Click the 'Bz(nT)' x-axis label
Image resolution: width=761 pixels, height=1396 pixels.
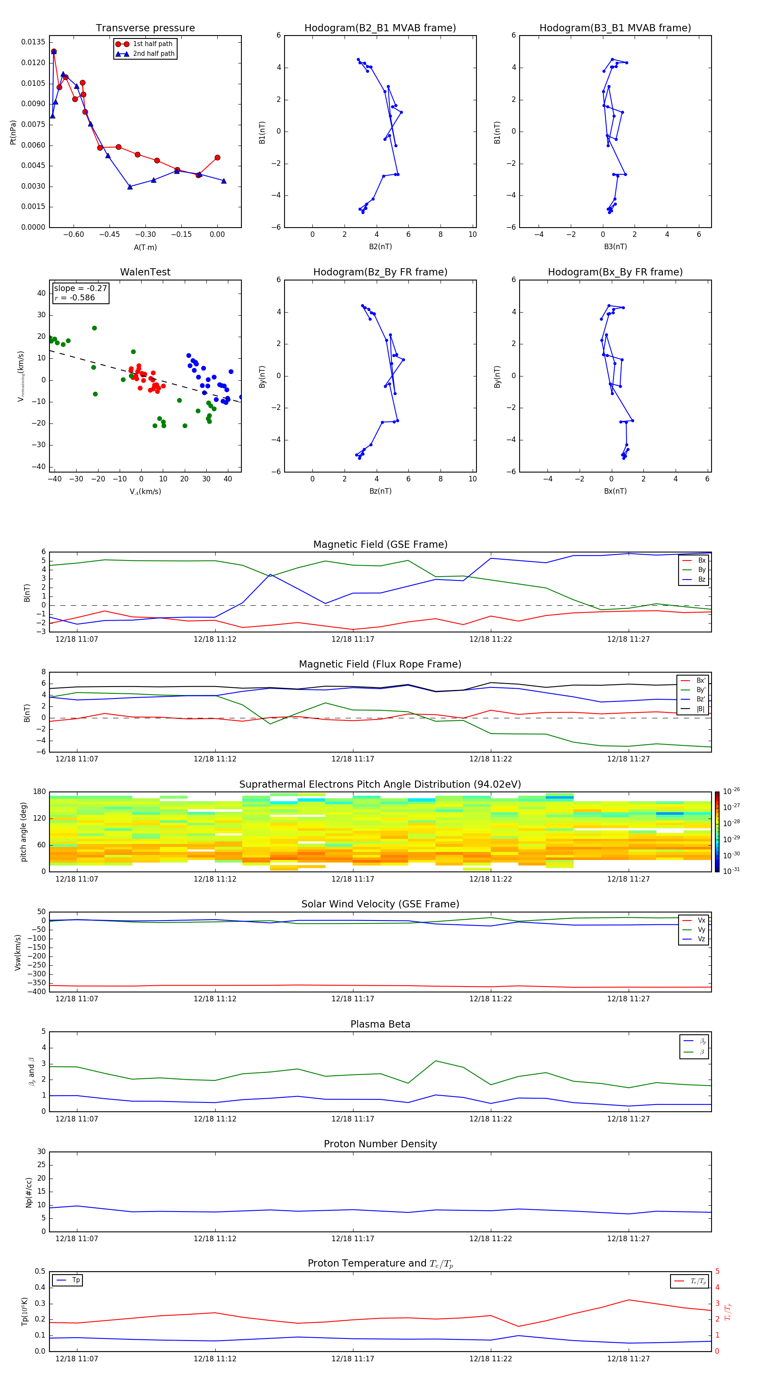pos(380,491)
